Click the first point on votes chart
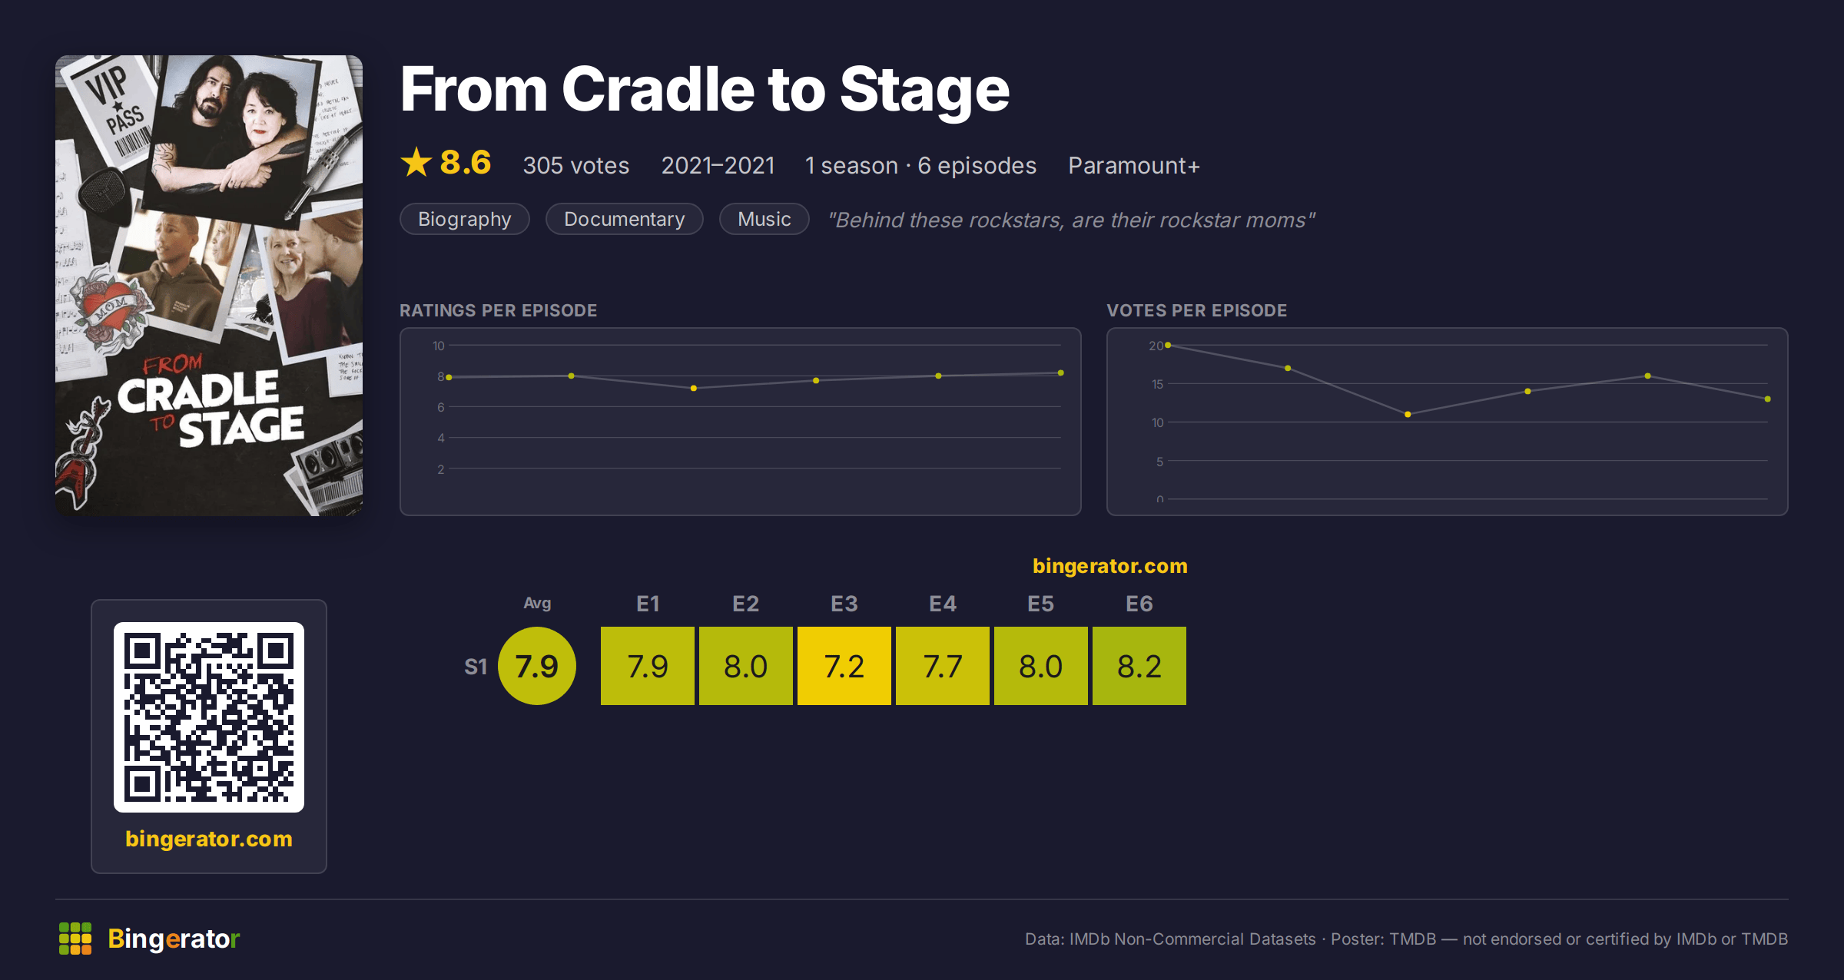Screen dimensions: 1844x980 pyautogui.click(x=1168, y=346)
